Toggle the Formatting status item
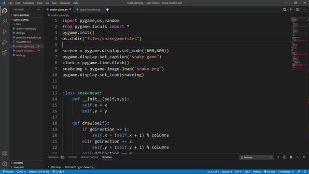Screen dimensions: 309x174 (x=286, y=172)
